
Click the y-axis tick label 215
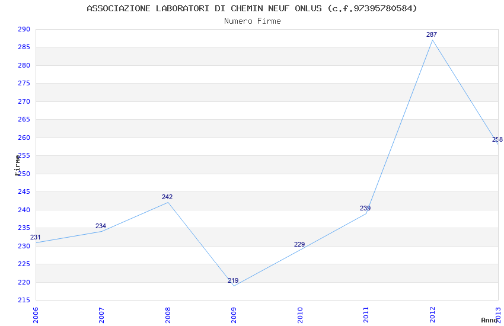24,301
